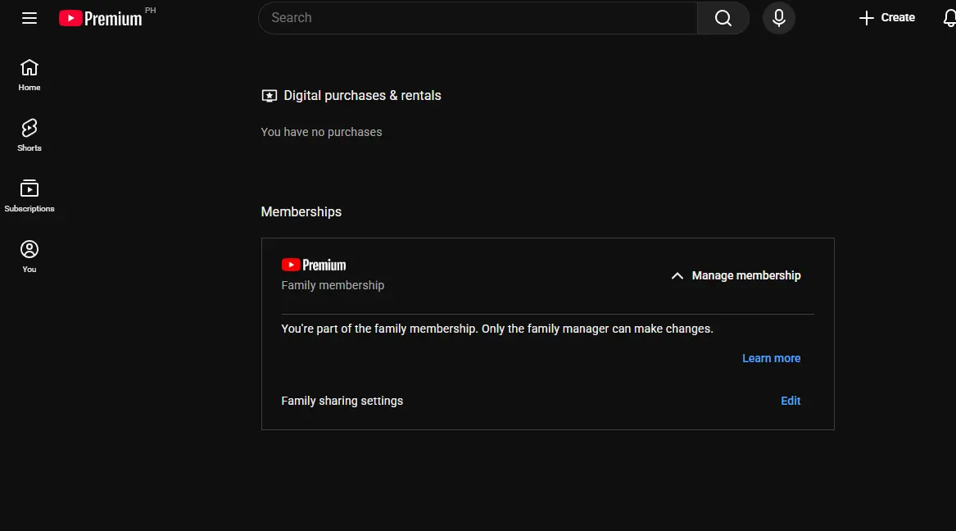This screenshot has height=531, width=956.
Task: Click the Manage membership label
Action: click(x=746, y=275)
